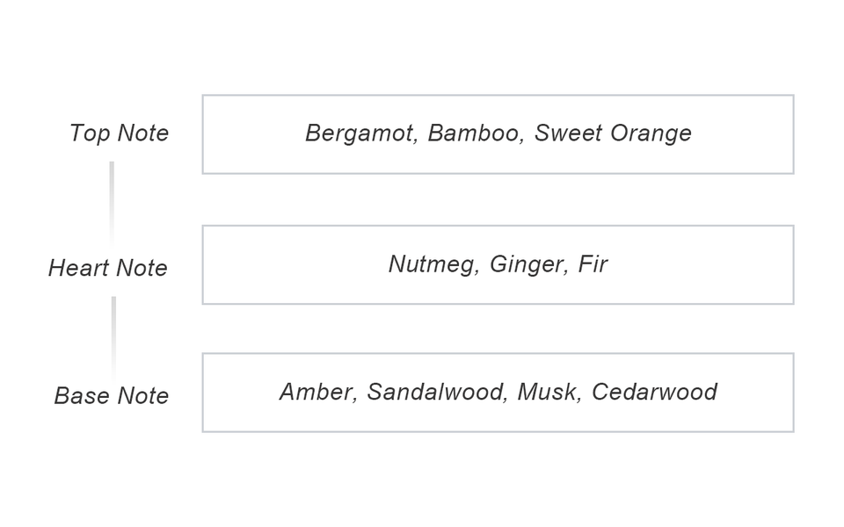Click empty left area inside Top Note box
Viewport: 844px width, 527px height.
(x=251, y=134)
